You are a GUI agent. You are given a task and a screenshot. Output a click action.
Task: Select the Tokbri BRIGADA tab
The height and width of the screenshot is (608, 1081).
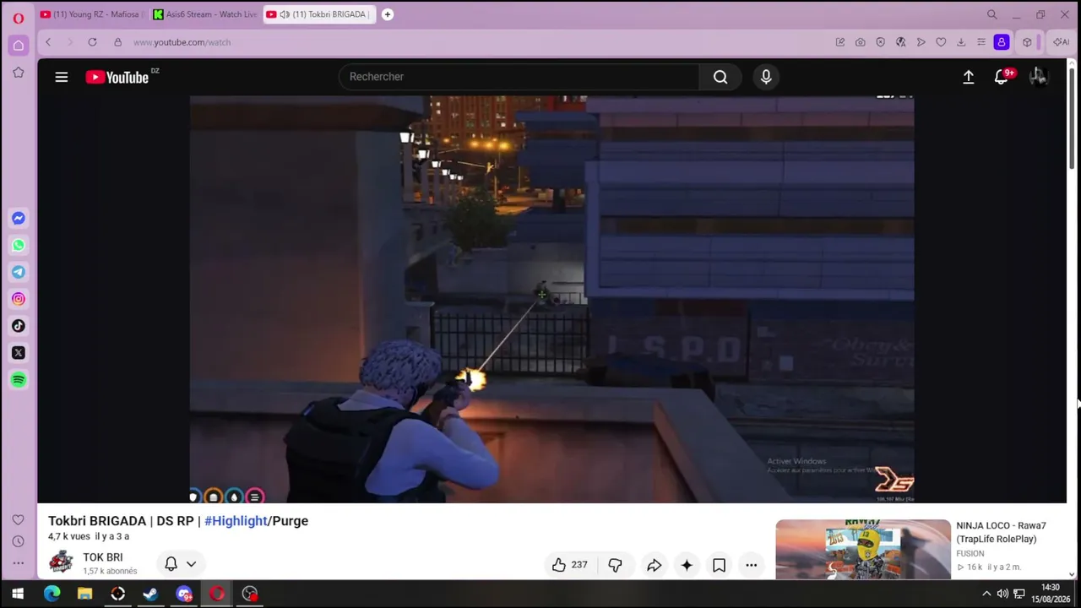tap(320, 14)
